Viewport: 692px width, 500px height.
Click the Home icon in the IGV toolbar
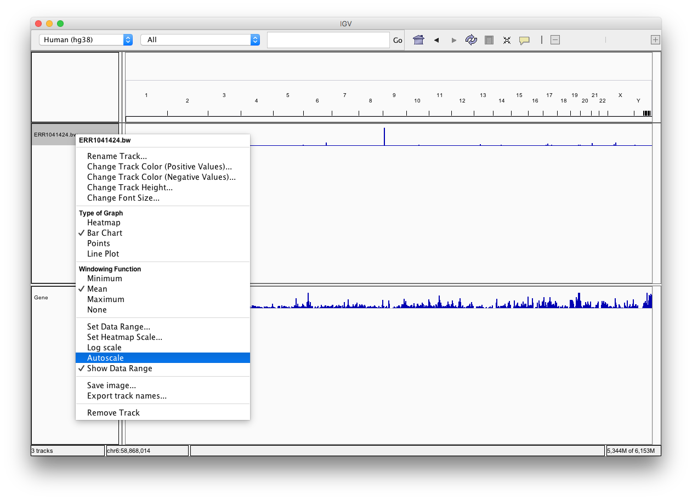coord(418,40)
